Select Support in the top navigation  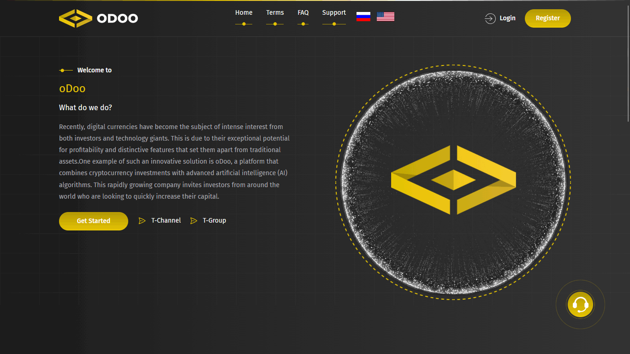coord(334,13)
